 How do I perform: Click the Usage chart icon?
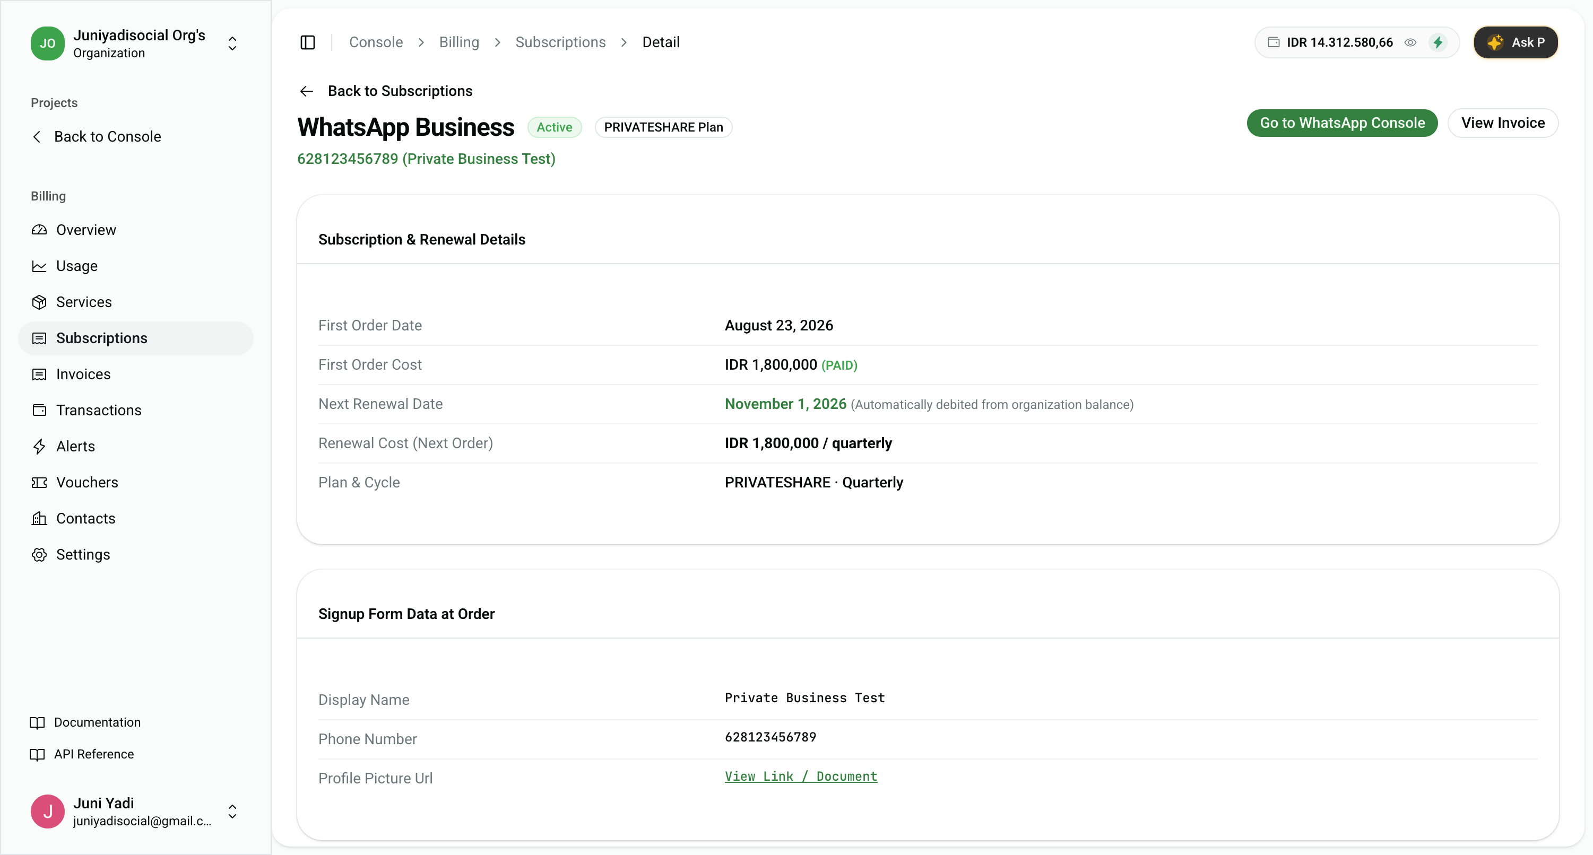(x=39, y=266)
